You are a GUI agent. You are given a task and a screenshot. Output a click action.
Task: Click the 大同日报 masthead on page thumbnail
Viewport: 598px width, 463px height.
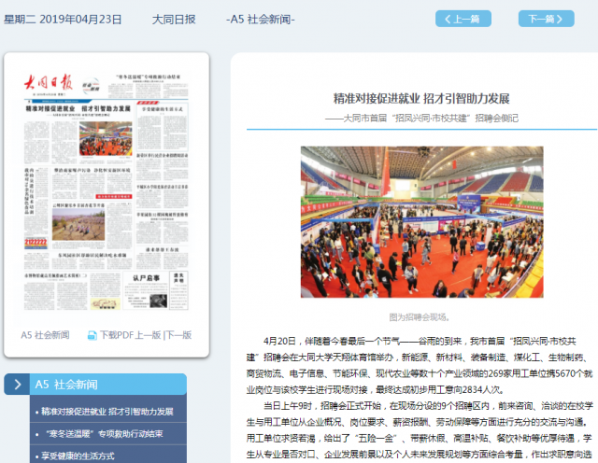(49, 82)
